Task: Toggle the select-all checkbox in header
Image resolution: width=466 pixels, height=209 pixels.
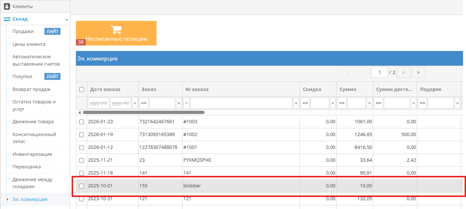Action: pyautogui.click(x=81, y=89)
